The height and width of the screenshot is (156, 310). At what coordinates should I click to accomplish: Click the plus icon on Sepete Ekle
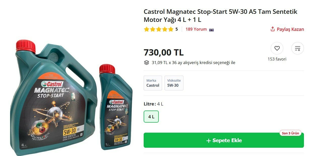coord(208,141)
